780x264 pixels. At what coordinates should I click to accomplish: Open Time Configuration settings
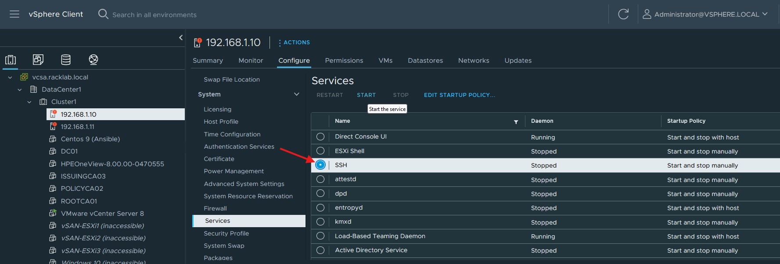click(232, 134)
